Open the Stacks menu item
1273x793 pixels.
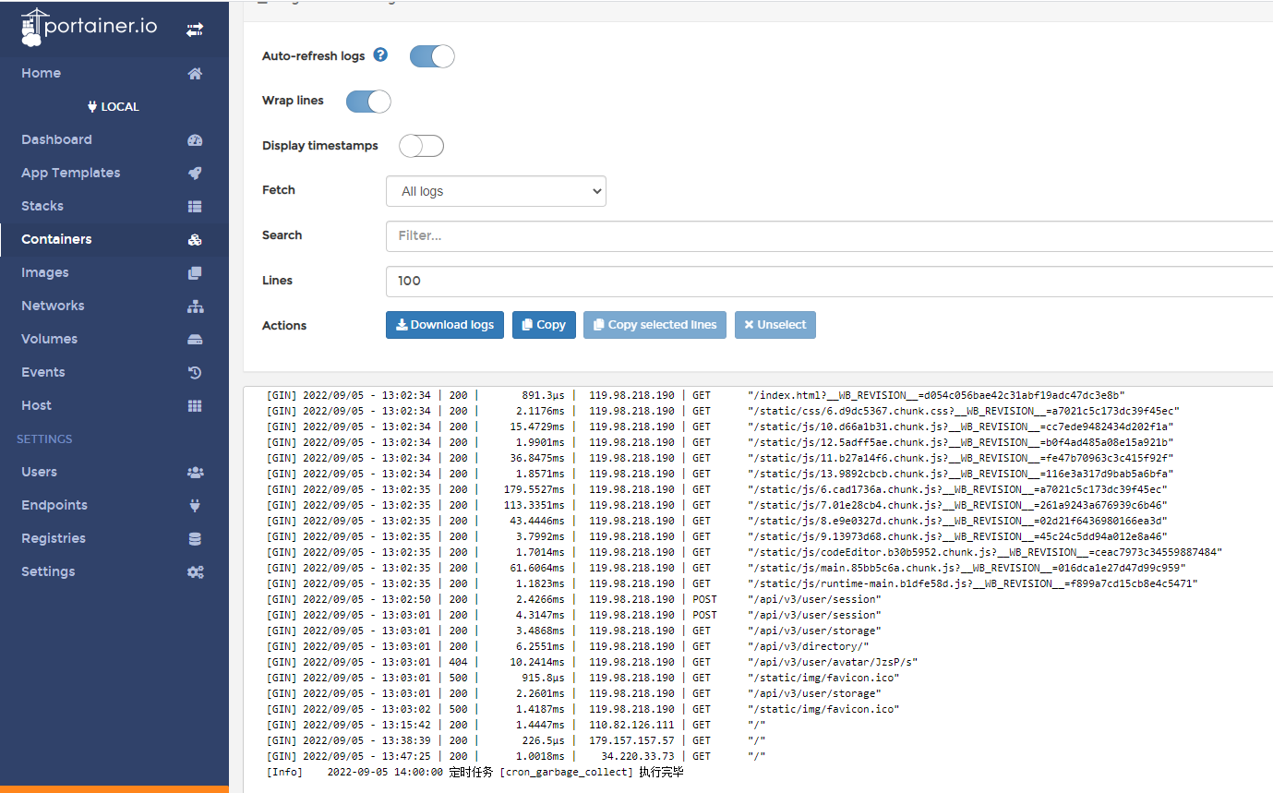[x=42, y=206]
